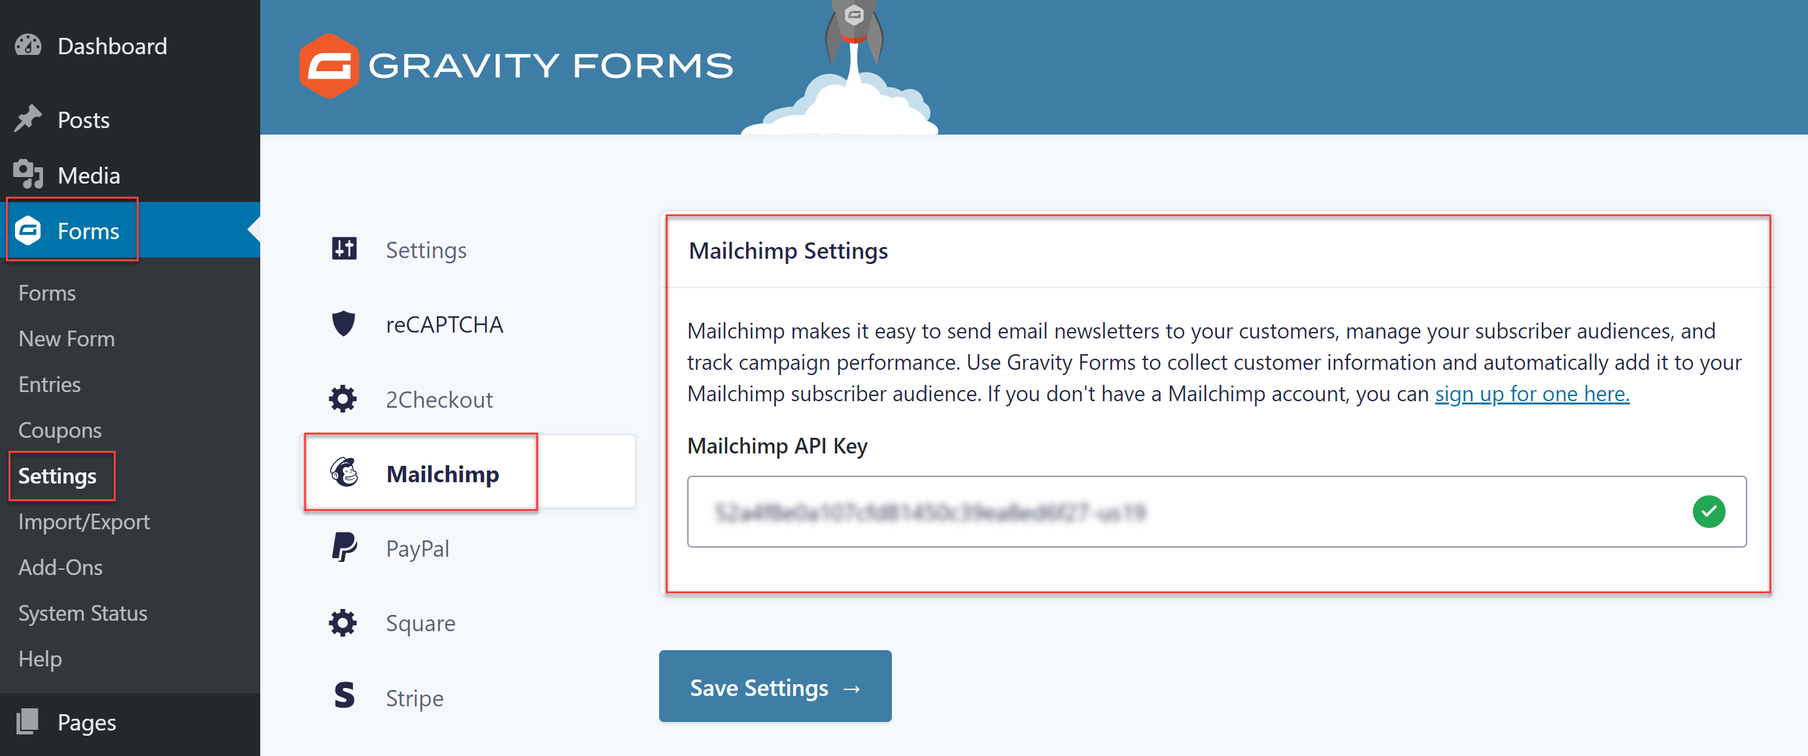Select the Mailchimp monkey icon
1808x756 pixels.
[343, 473]
